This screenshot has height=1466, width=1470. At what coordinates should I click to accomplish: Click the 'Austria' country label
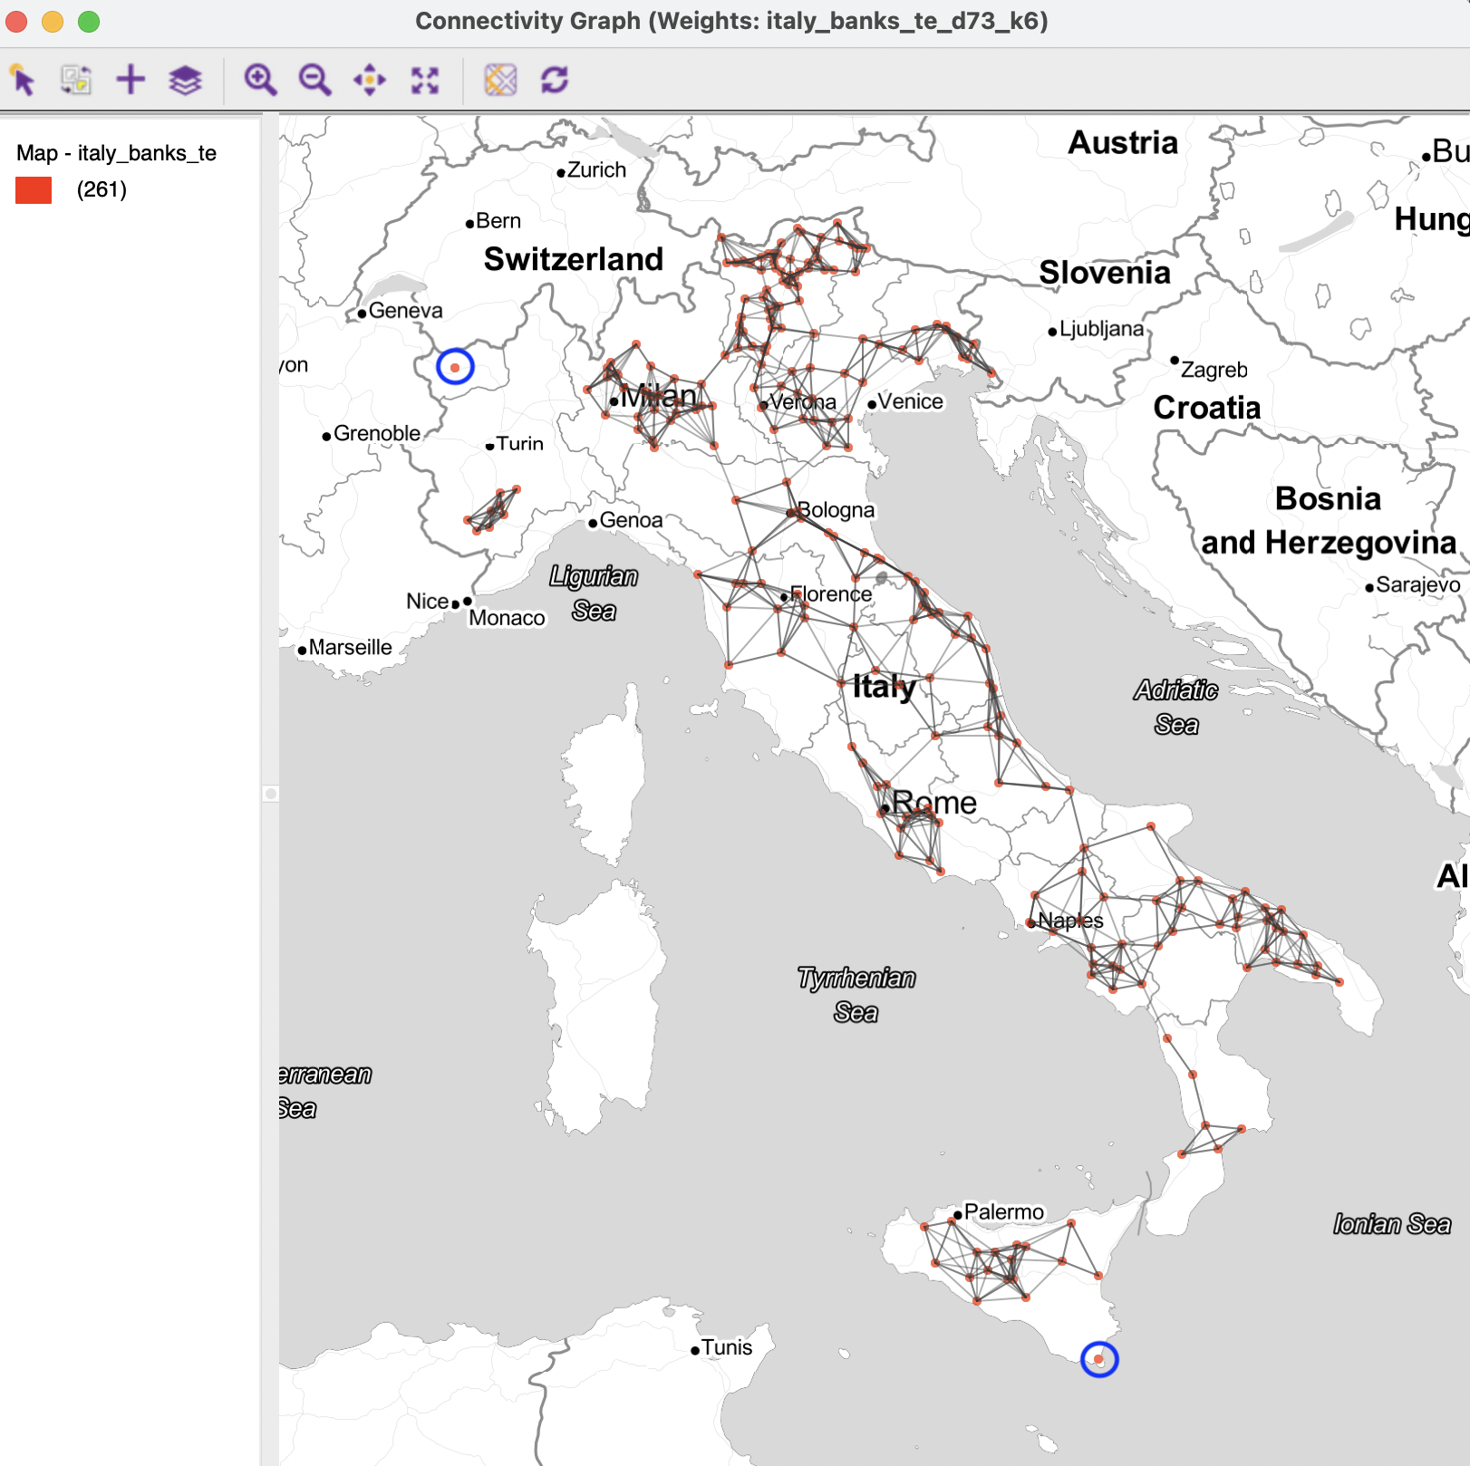pyautogui.click(x=1123, y=142)
